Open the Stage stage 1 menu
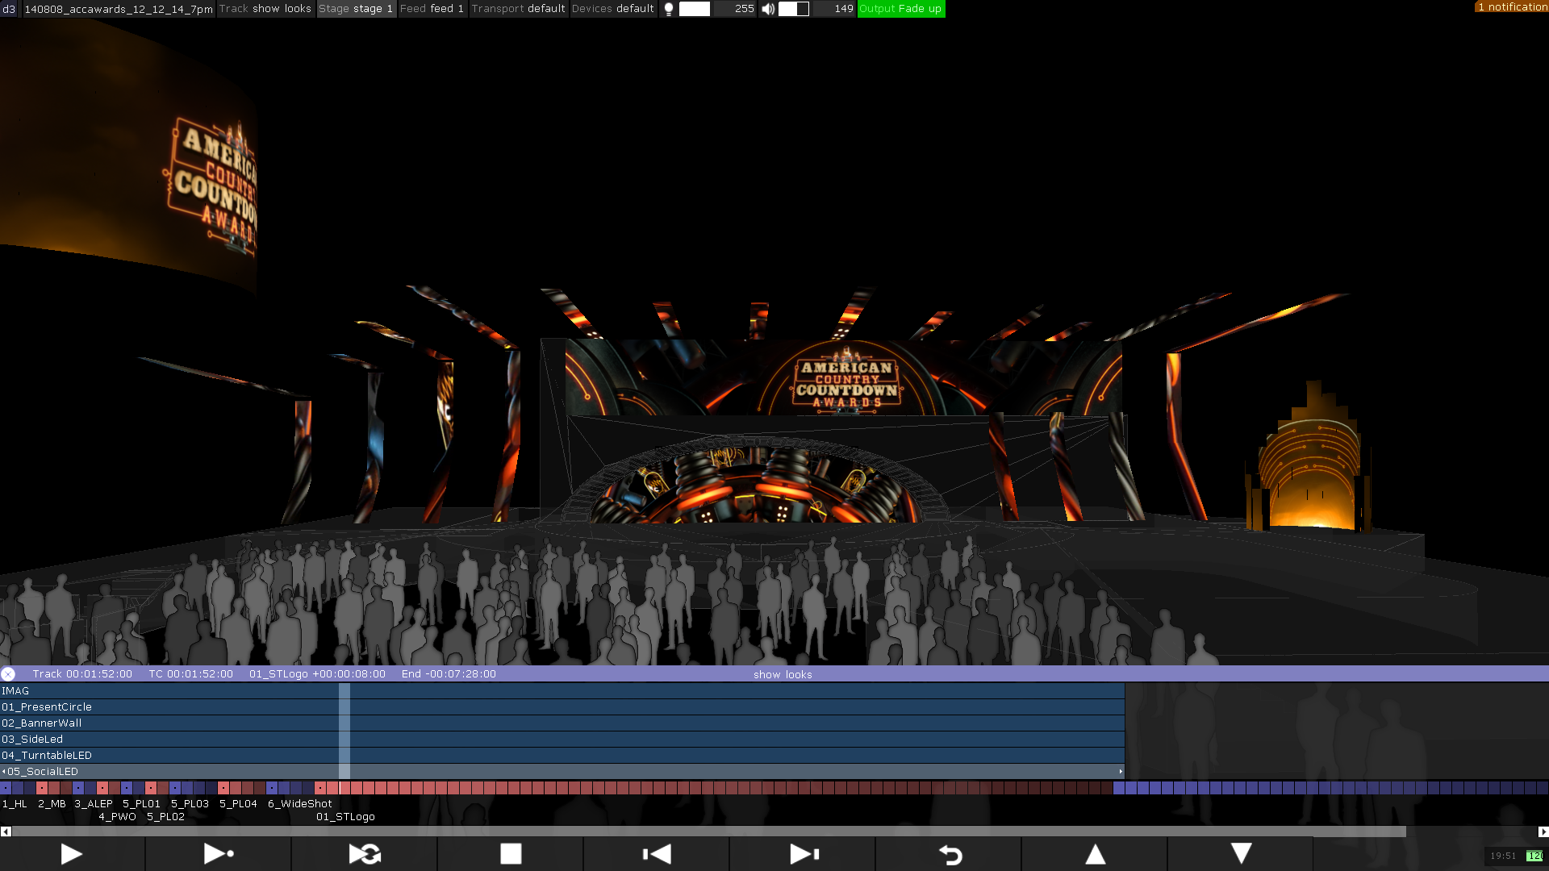The width and height of the screenshot is (1549, 871). (x=356, y=9)
